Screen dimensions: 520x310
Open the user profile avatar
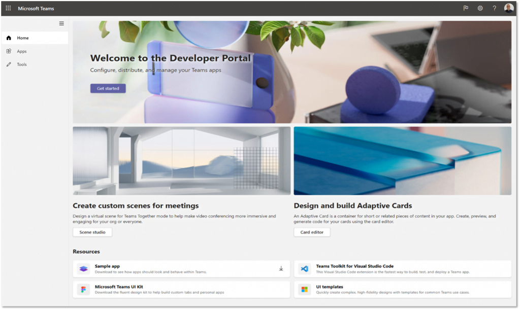point(508,8)
